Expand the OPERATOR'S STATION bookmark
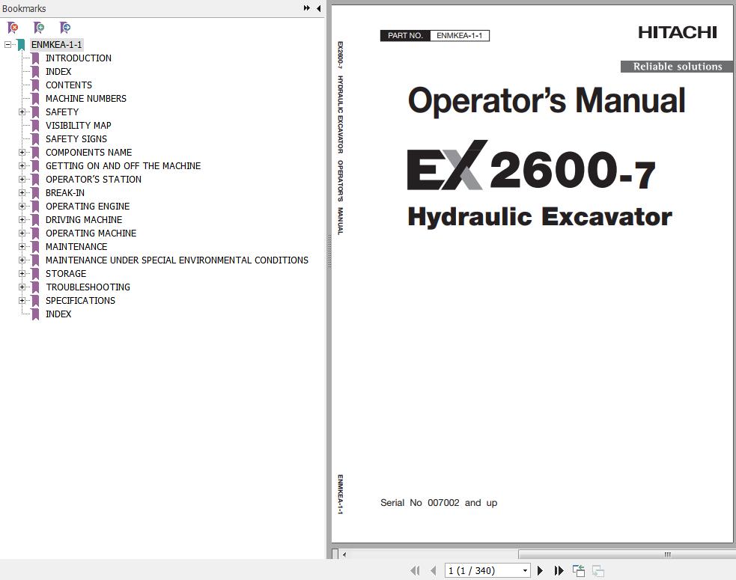The width and height of the screenshot is (736, 580). click(x=22, y=180)
